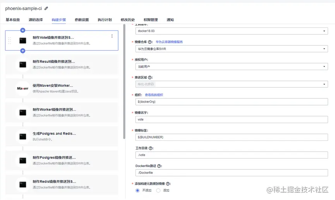
Task: Show help tooltip for Dockerfile路径
Action: click(159, 166)
